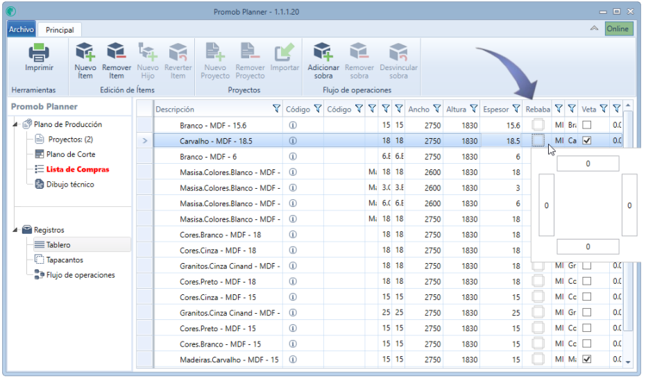
Task: Click the Online status button
Action: pyautogui.click(x=618, y=29)
